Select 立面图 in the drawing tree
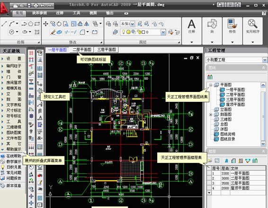Image resolution: width=268 pixels, height=208 pixels. pyautogui.click(x=226, y=109)
